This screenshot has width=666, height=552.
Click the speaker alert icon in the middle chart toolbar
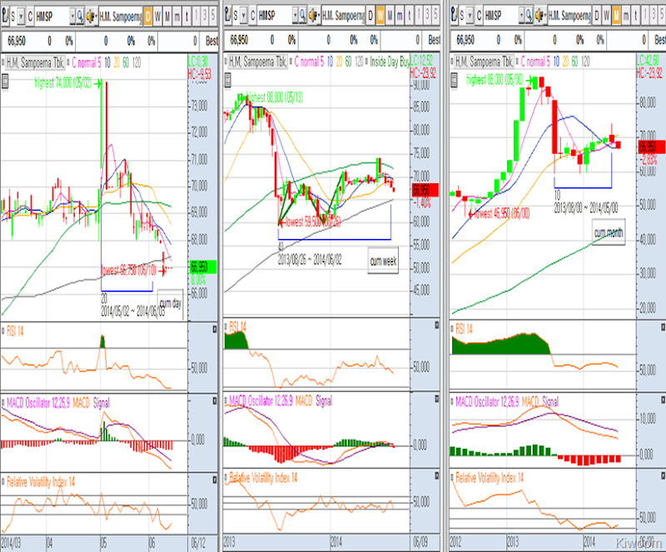point(314,16)
